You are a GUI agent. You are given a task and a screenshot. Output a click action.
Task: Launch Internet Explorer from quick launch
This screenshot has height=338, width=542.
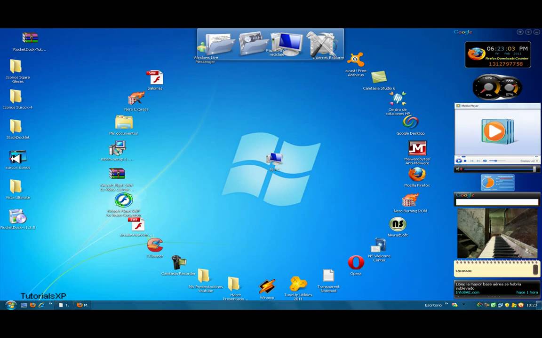[41, 305]
